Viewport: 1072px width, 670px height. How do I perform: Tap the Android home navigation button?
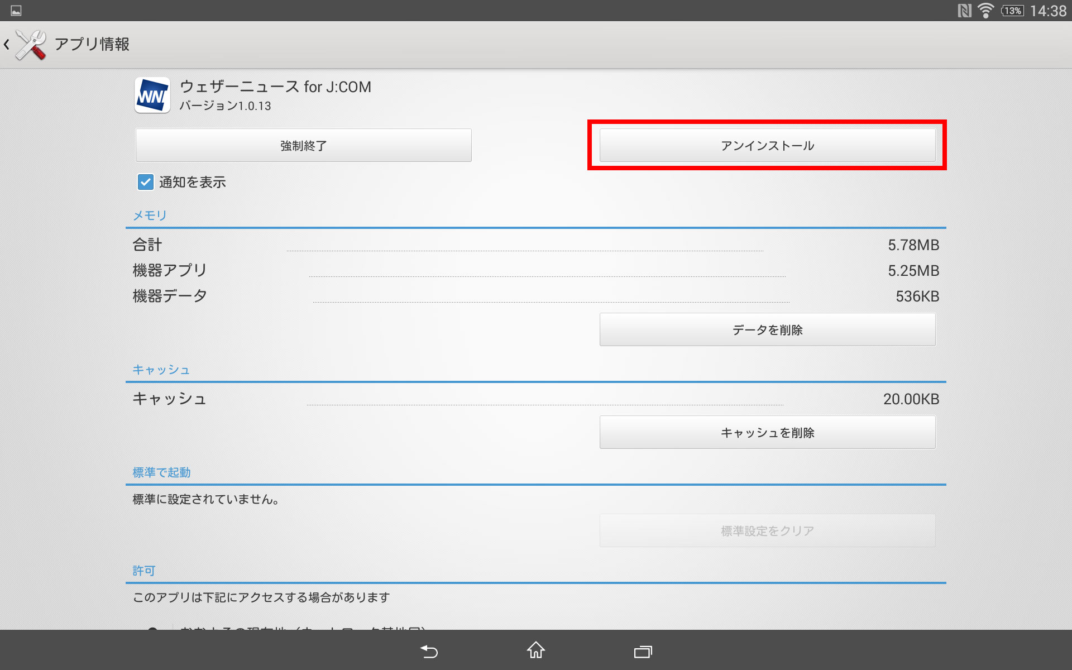tap(536, 650)
